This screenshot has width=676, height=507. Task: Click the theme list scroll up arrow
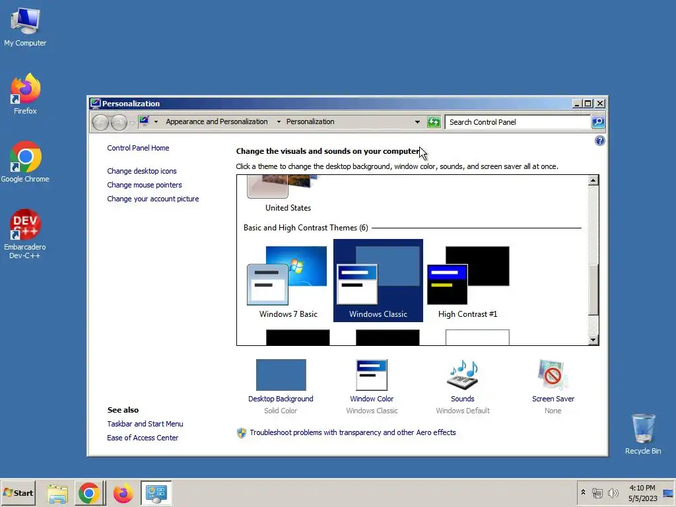click(x=593, y=180)
